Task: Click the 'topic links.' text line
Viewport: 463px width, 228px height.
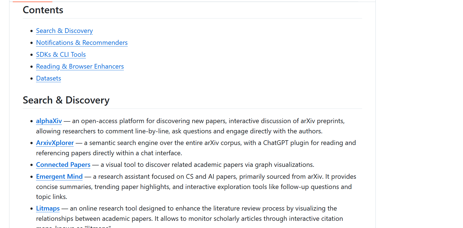Action: coord(52,197)
